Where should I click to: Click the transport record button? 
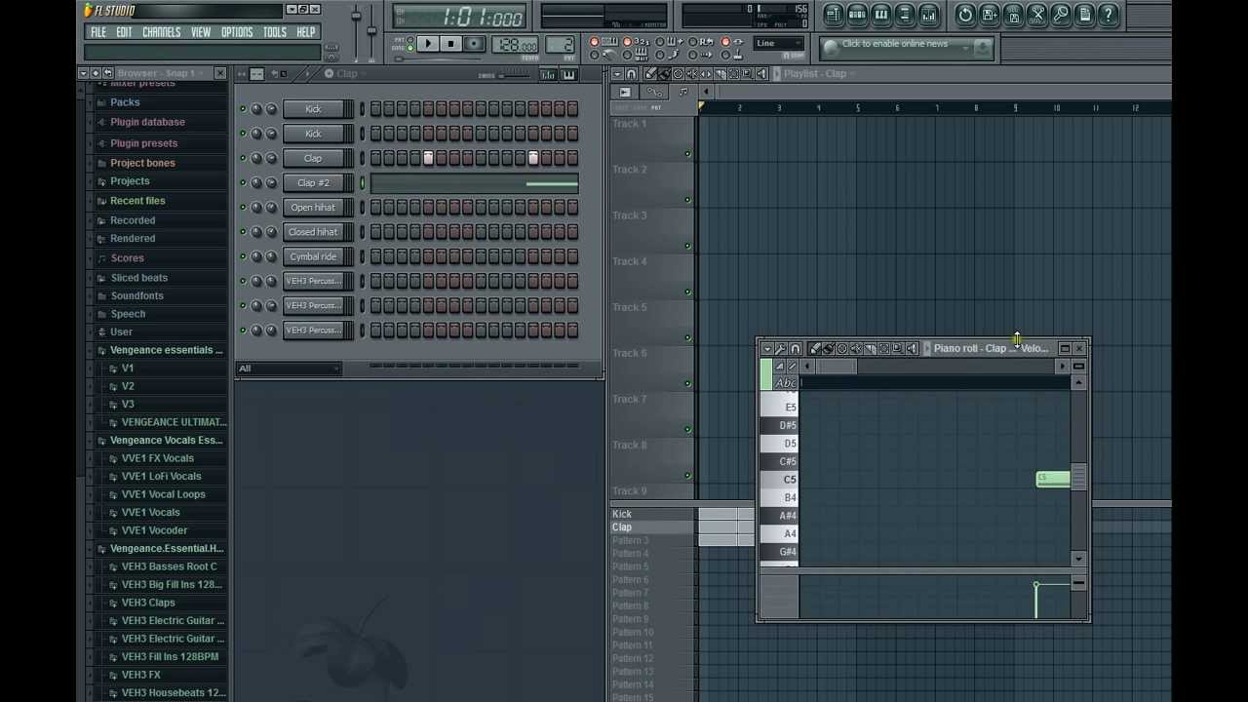474,44
